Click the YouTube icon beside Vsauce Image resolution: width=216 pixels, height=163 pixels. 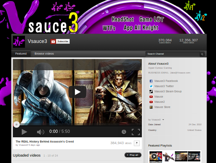pos(151,97)
